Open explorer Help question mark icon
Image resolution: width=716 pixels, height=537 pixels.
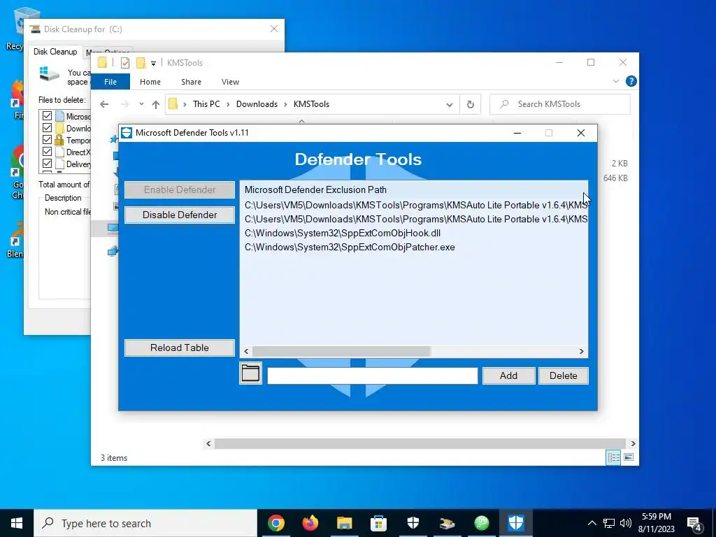(631, 81)
